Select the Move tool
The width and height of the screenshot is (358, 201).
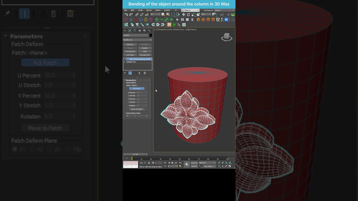coord(183,15)
